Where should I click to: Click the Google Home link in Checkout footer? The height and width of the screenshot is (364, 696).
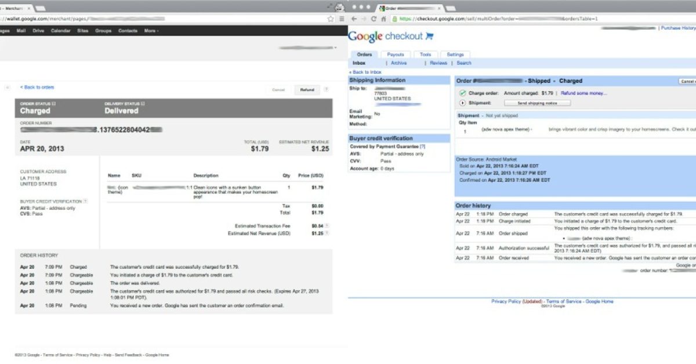pos(599,301)
